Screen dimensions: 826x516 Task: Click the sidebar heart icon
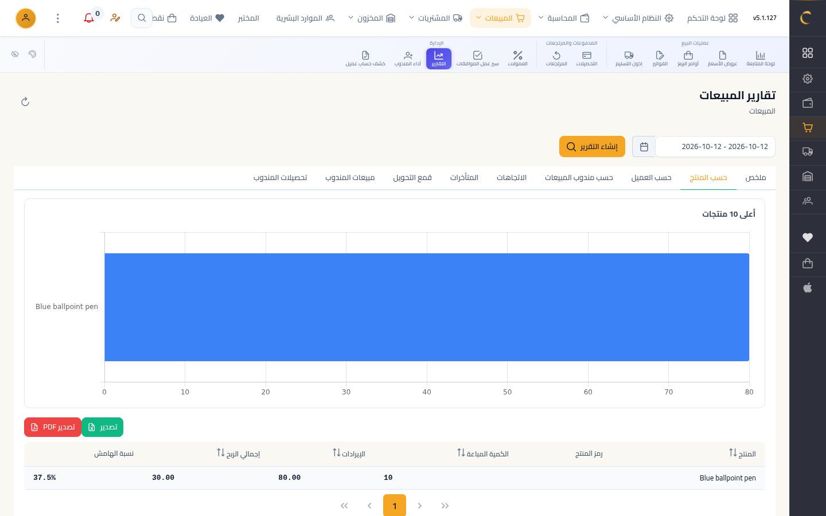coord(808,237)
